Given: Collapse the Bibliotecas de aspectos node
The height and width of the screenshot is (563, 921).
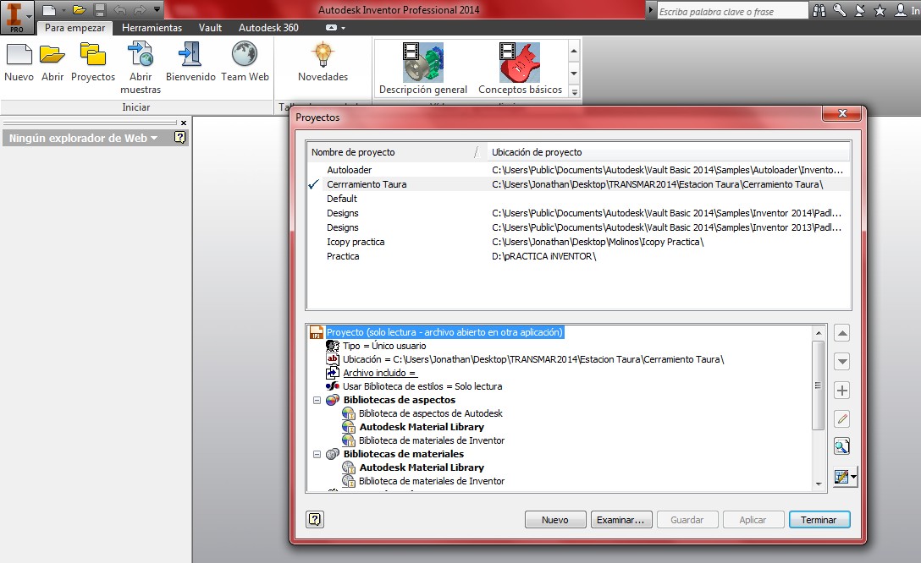Looking at the screenshot, I should tap(317, 401).
